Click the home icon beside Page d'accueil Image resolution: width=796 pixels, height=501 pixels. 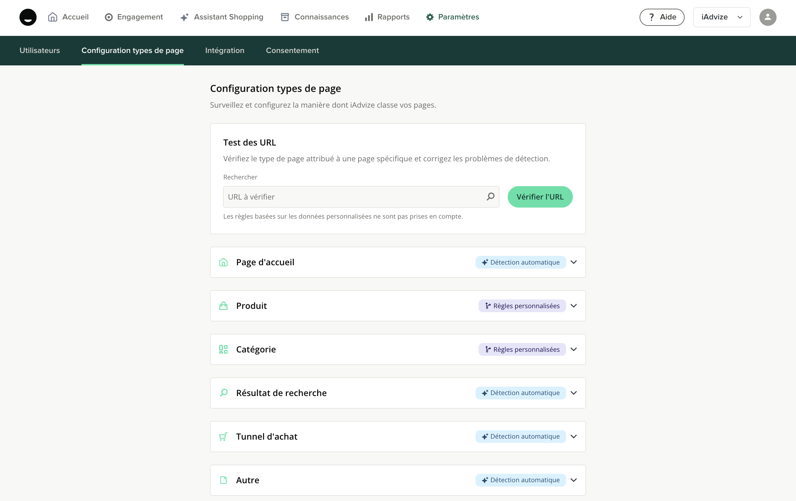(x=223, y=262)
